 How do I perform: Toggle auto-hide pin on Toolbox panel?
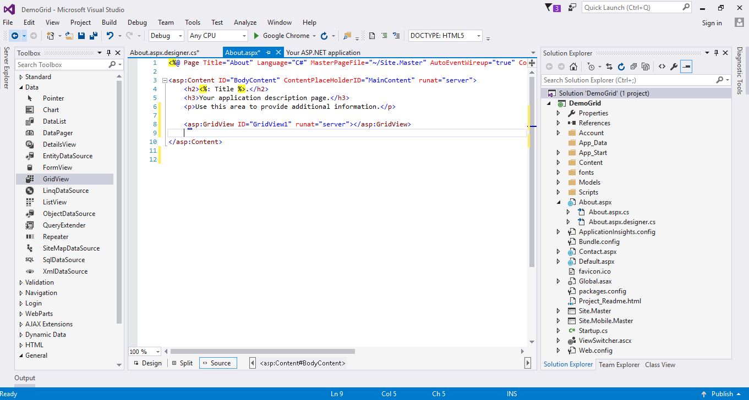109,53
